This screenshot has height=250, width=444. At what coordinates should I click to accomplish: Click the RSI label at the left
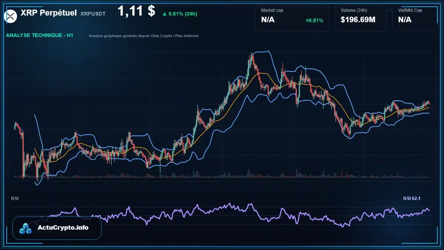coord(15,199)
